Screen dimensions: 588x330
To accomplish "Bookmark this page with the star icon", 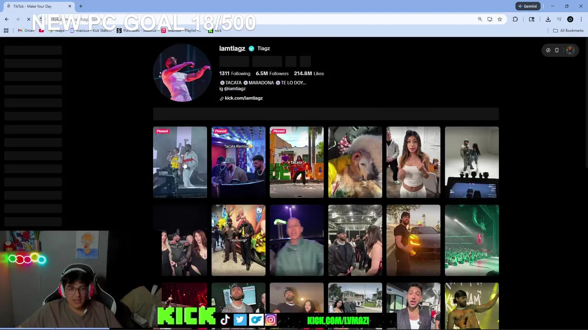I will 499,19.
